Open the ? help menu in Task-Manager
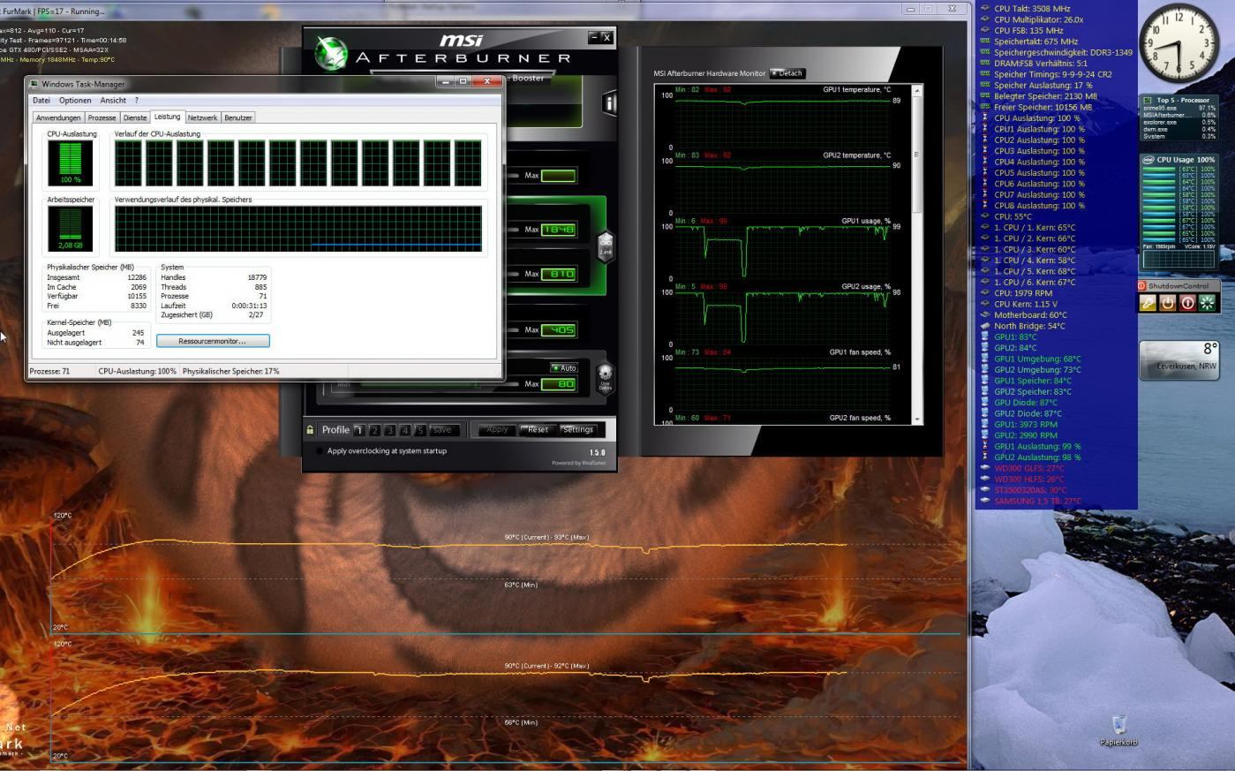 137,101
